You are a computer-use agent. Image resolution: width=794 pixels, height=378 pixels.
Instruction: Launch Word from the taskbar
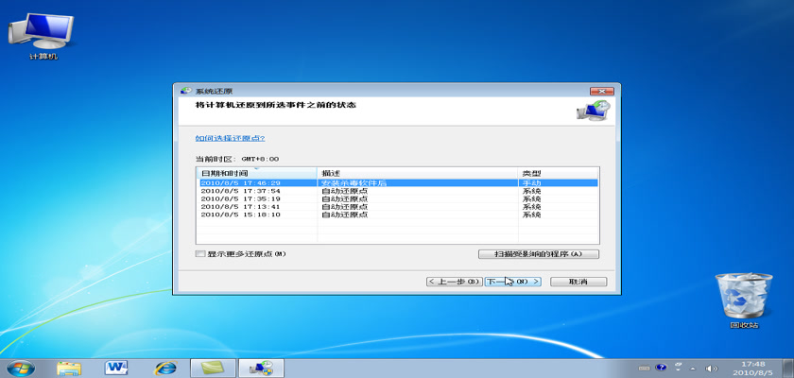click(x=117, y=367)
